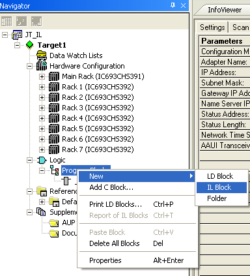
Task: Select Delete All Blocks menu entry
Action: point(115,243)
